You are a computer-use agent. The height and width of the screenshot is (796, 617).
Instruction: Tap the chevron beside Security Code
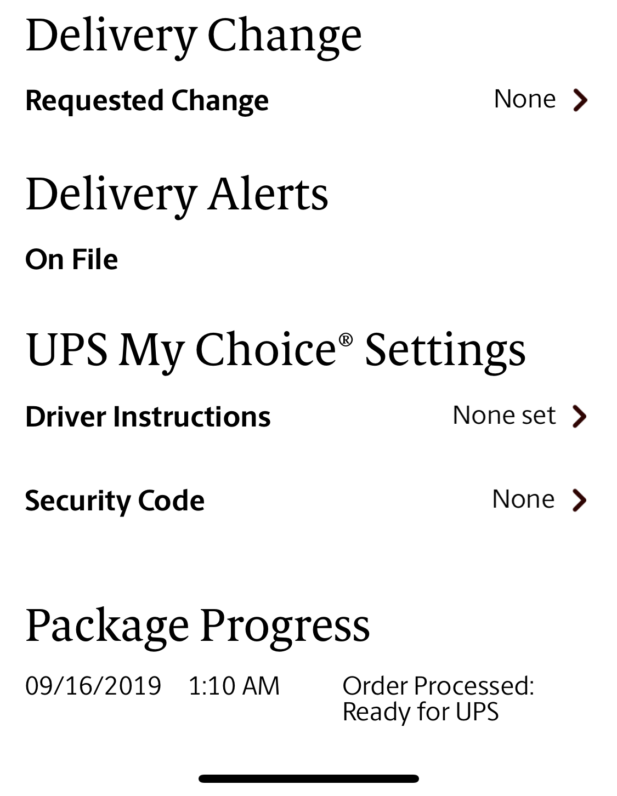point(579,500)
